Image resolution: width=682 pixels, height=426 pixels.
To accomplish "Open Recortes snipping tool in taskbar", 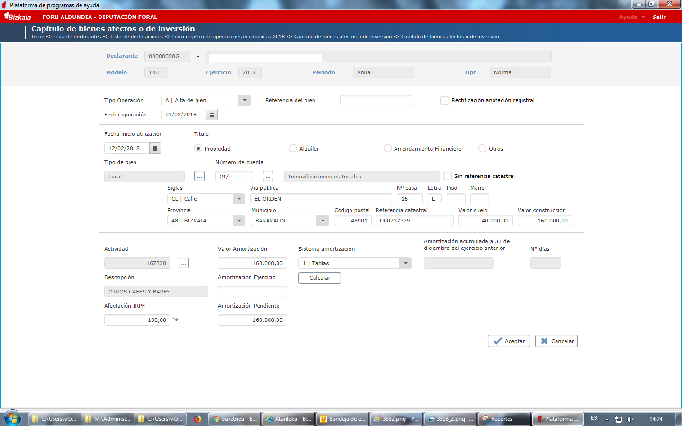I will point(504,419).
